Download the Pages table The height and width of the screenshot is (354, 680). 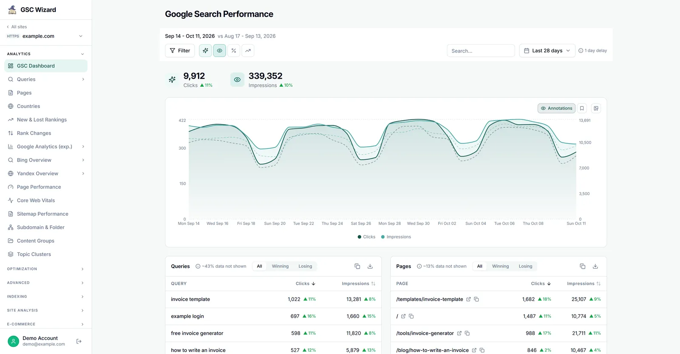coord(595,266)
